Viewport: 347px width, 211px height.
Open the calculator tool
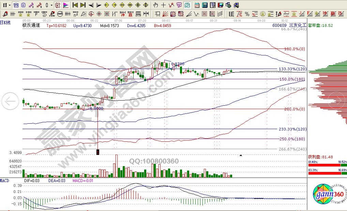click(x=205, y=5)
